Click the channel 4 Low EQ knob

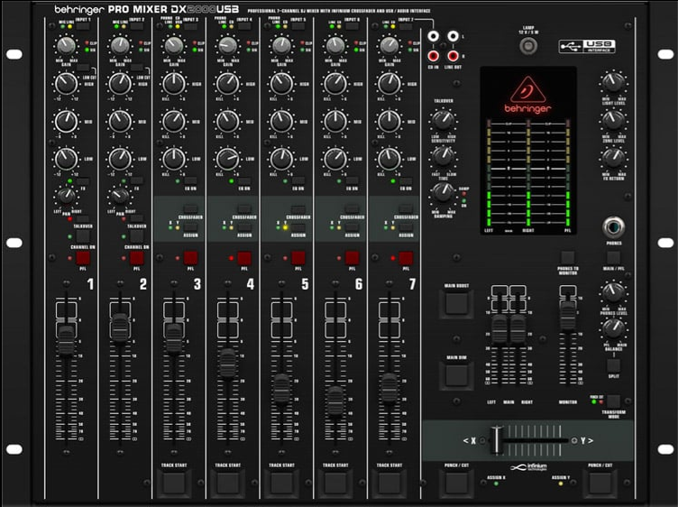coord(226,159)
